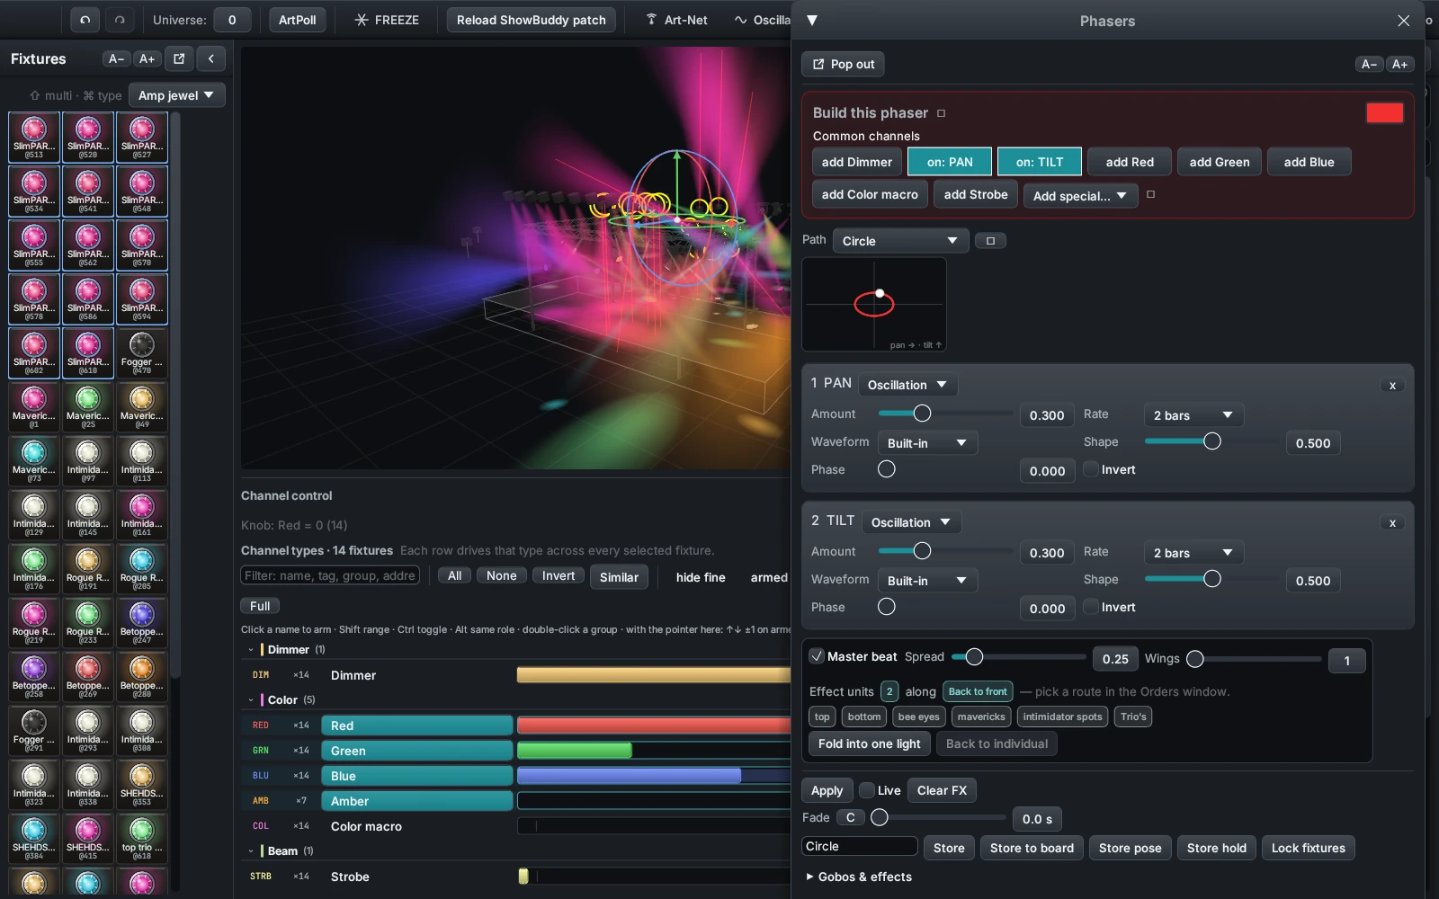The image size is (1439, 899).
Task: Click the red phaser color swatch
Action: pos(1384,112)
